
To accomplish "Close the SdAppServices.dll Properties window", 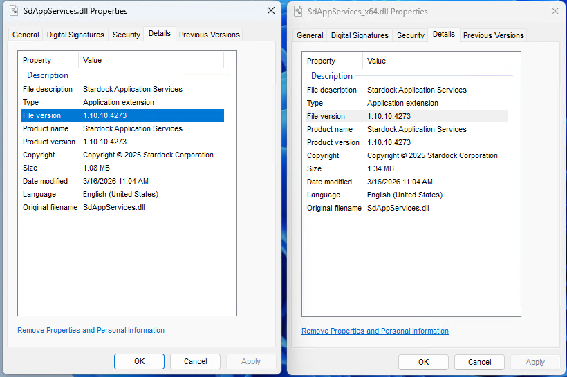I will pyautogui.click(x=270, y=11).
